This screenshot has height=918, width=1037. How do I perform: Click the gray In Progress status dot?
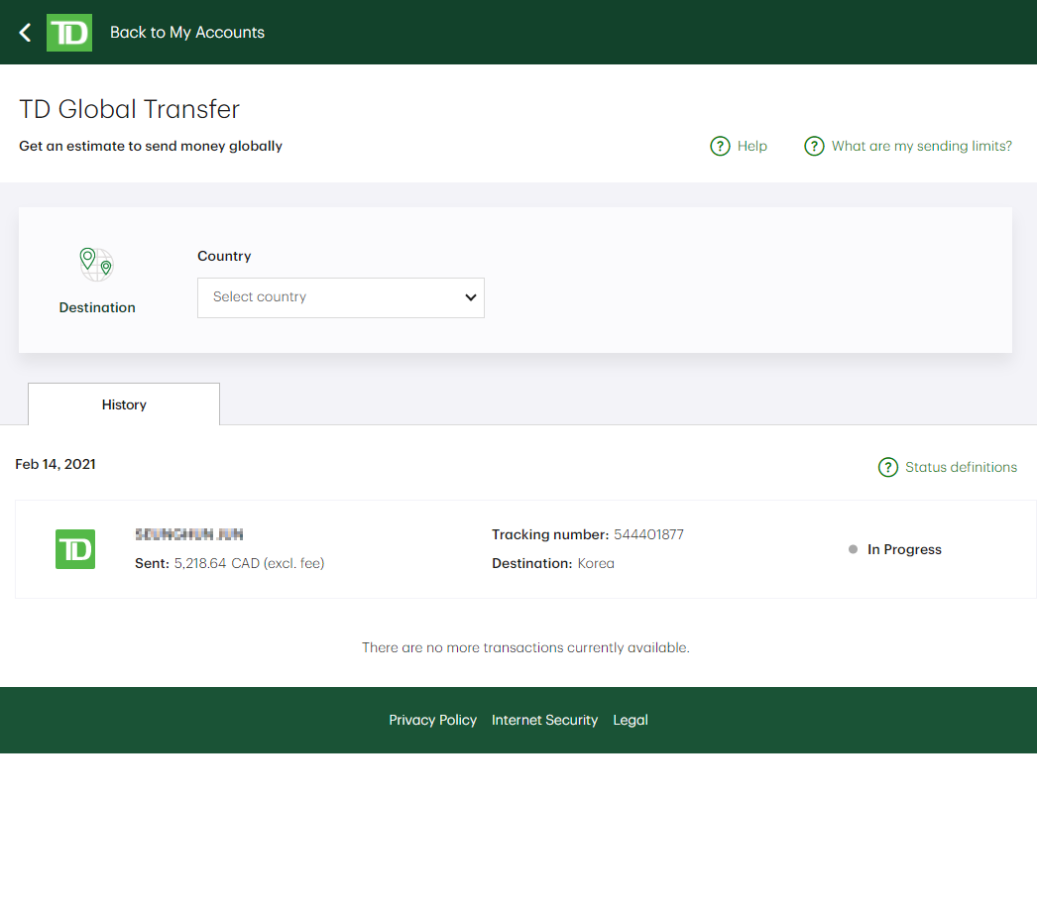854,549
